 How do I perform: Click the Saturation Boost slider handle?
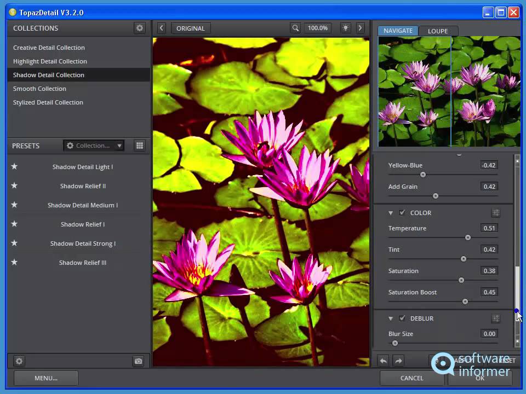(x=465, y=302)
